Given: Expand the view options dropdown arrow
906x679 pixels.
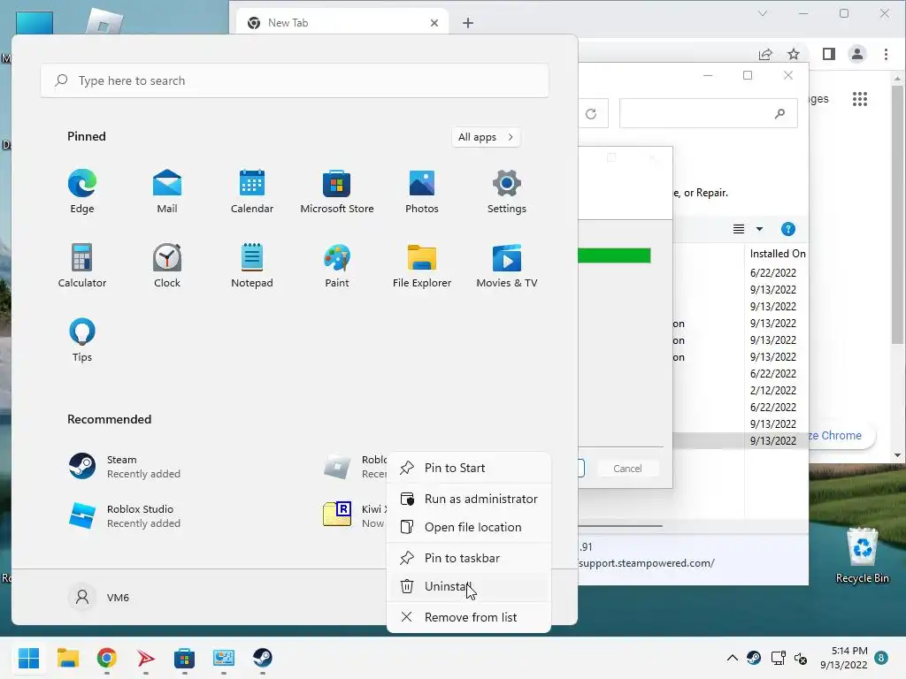Looking at the screenshot, I should (759, 229).
